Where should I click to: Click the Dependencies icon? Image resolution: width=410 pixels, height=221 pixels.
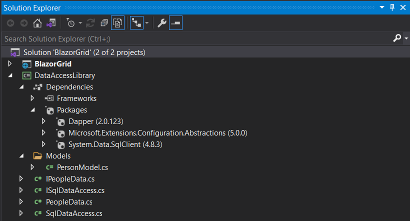[37, 87]
